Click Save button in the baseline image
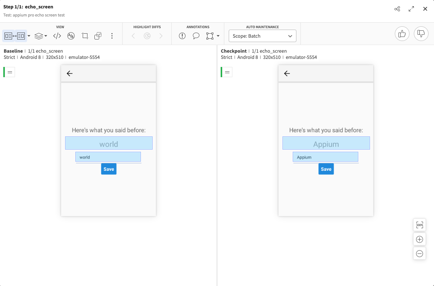The height and width of the screenshot is (286, 434). click(109, 169)
